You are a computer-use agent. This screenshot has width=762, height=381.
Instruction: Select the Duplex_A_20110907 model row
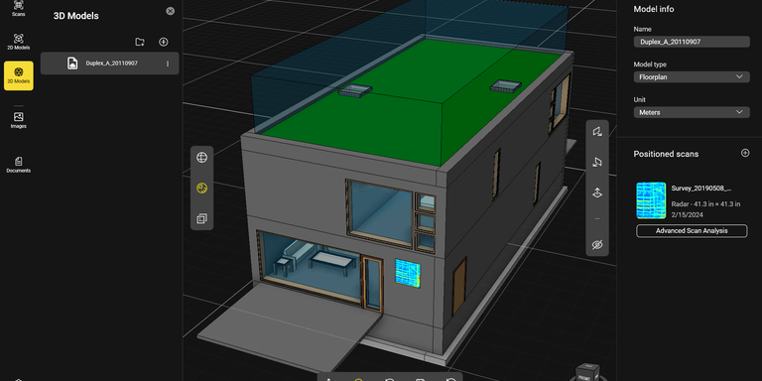(109, 63)
